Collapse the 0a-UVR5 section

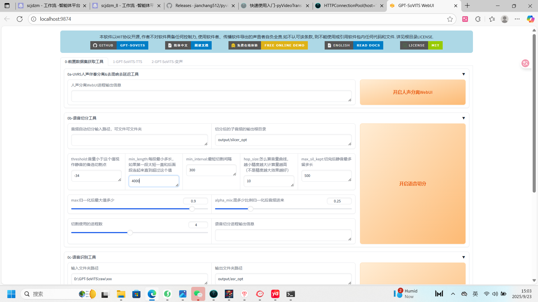(x=463, y=74)
